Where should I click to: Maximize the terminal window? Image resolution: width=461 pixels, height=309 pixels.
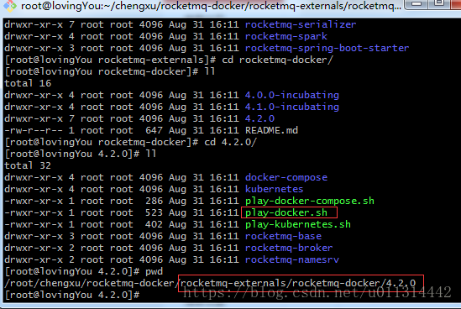pyautogui.click(x=439, y=3)
